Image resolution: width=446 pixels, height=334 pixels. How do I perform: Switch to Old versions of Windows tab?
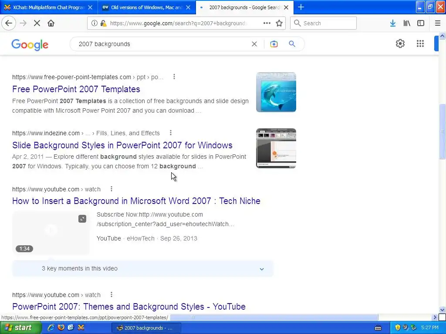(x=147, y=7)
